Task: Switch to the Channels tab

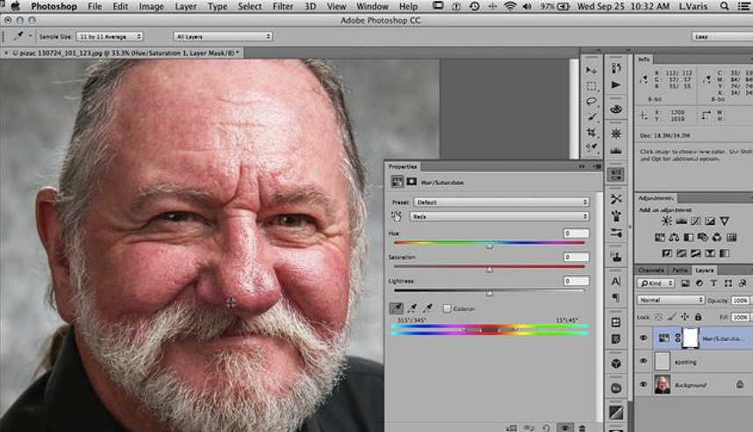Action: coord(651,270)
